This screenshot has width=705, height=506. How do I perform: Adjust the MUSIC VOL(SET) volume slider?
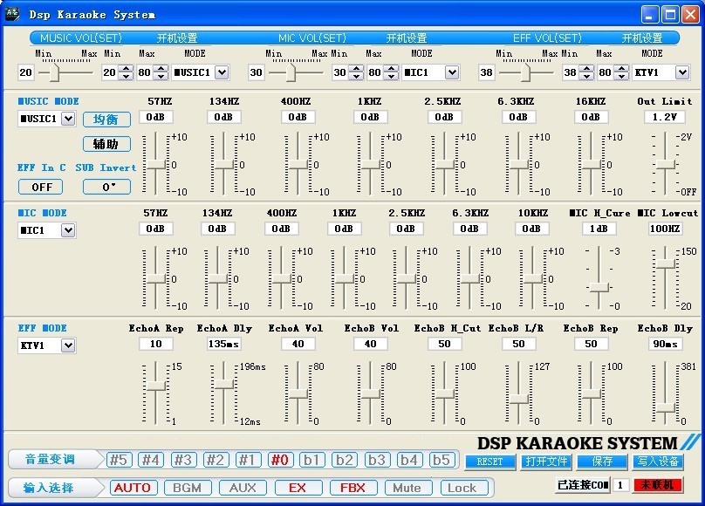pyautogui.click(x=54, y=72)
